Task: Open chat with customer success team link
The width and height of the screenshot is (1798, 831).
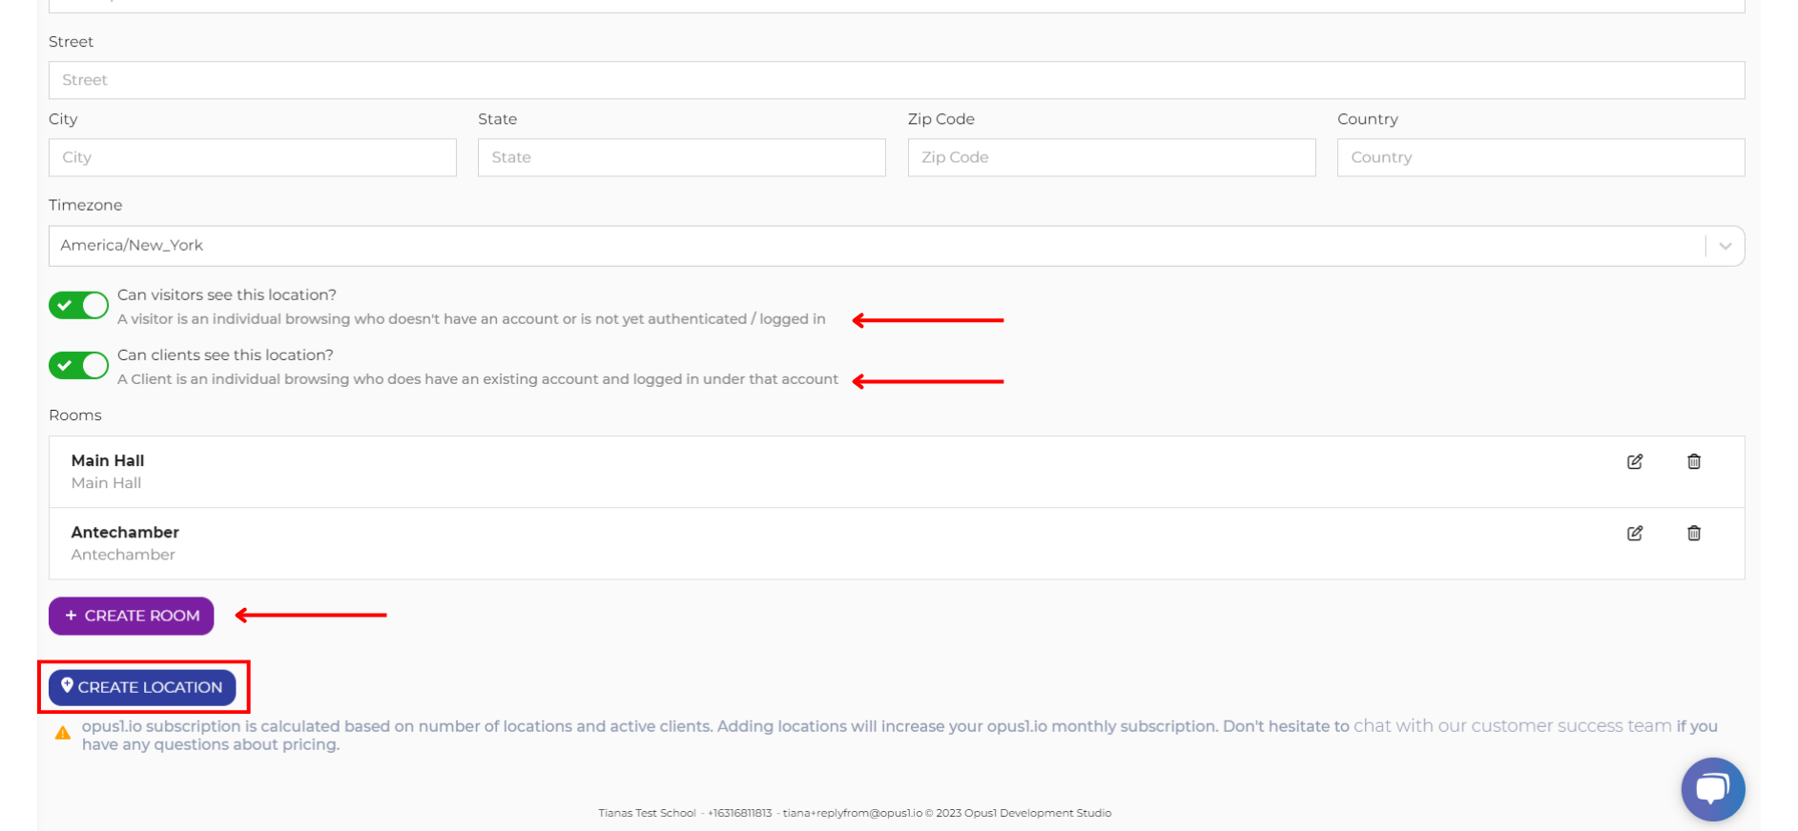Action: [x=1512, y=726]
